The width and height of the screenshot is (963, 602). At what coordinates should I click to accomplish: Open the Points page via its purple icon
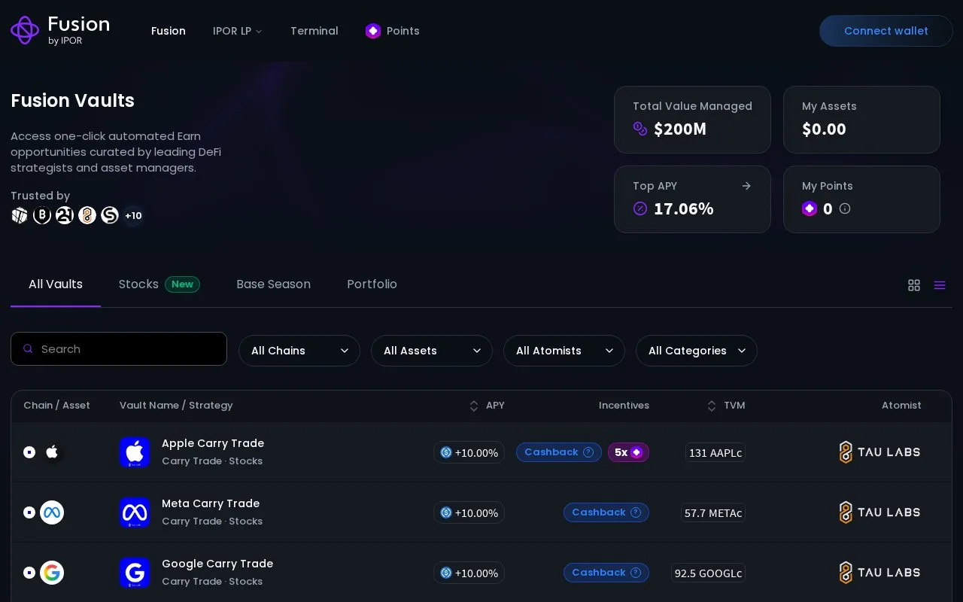point(373,31)
